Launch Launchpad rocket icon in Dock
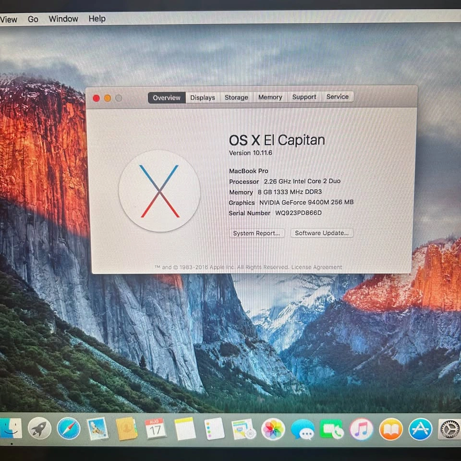 point(40,428)
